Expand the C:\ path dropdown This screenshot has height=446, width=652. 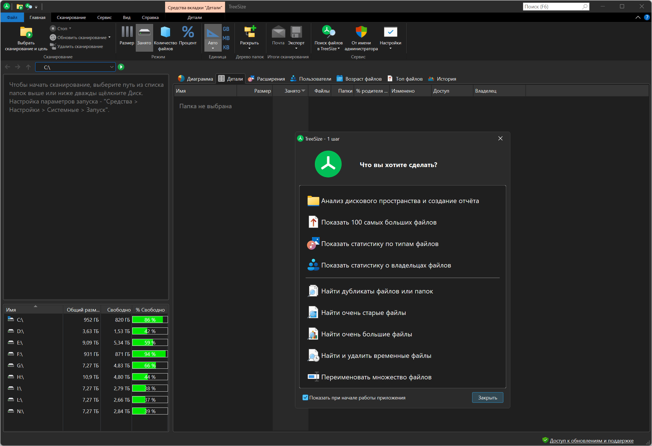tap(112, 67)
